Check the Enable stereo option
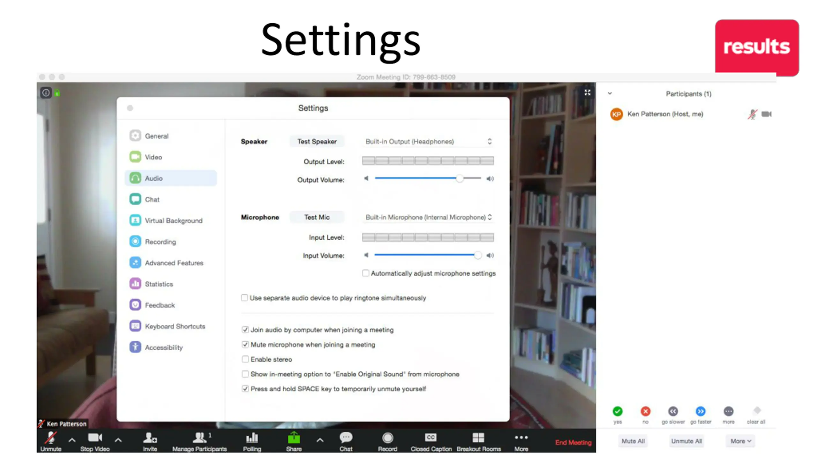The image size is (817, 459). coord(245,359)
